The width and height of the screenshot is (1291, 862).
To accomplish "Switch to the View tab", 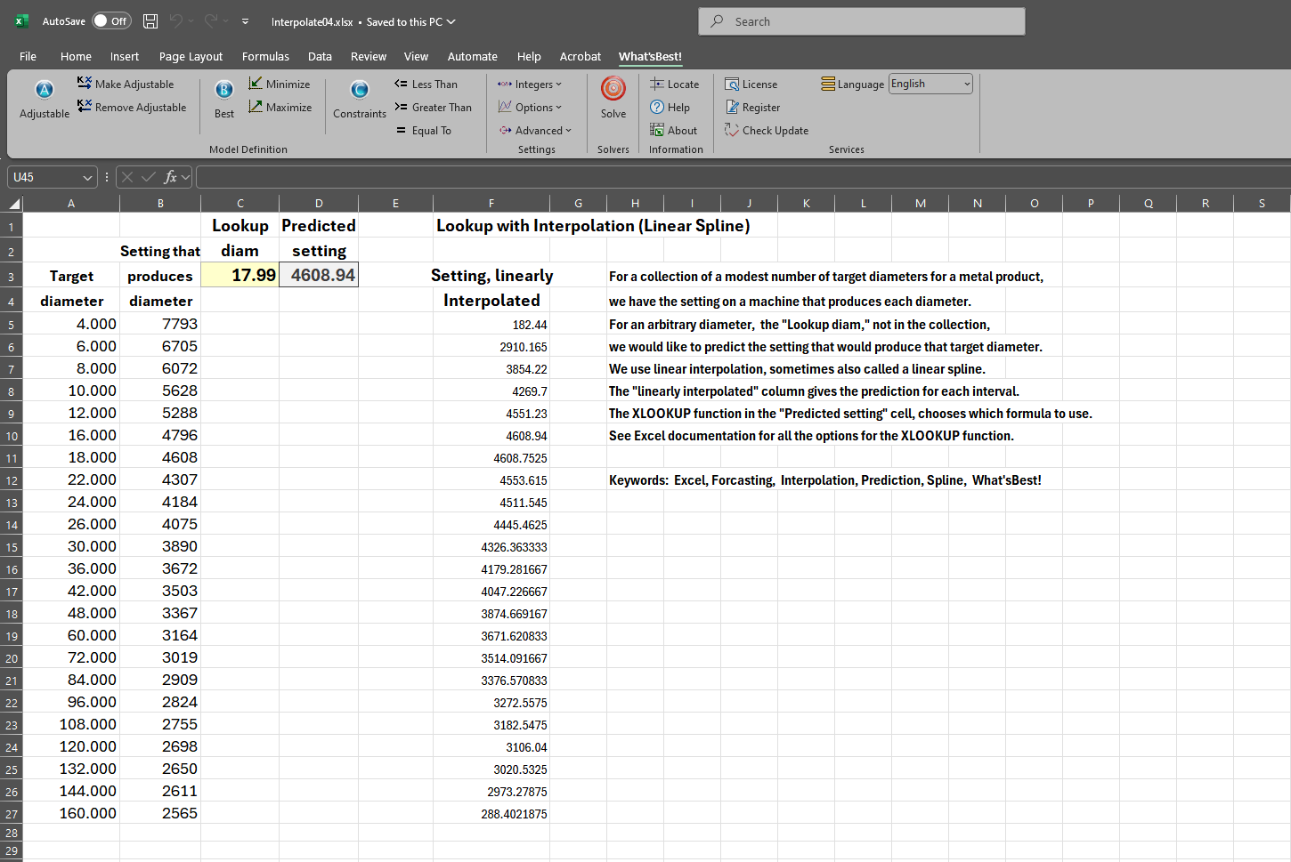I will (x=416, y=56).
